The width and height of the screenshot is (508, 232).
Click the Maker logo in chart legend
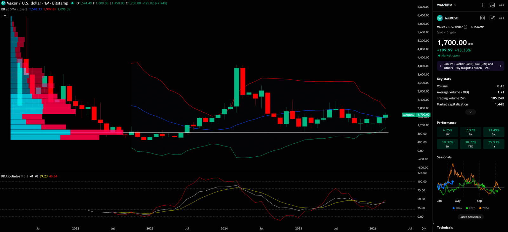pyautogui.click(x=3, y=3)
